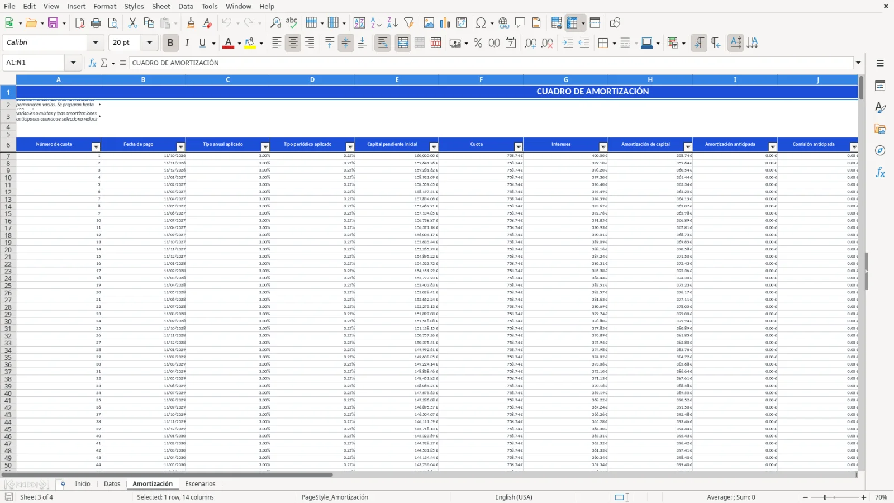Image resolution: width=894 pixels, height=503 pixels.
Task: Click the Cut scissors icon
Action: pyautogui.click(x=132, y=23)
